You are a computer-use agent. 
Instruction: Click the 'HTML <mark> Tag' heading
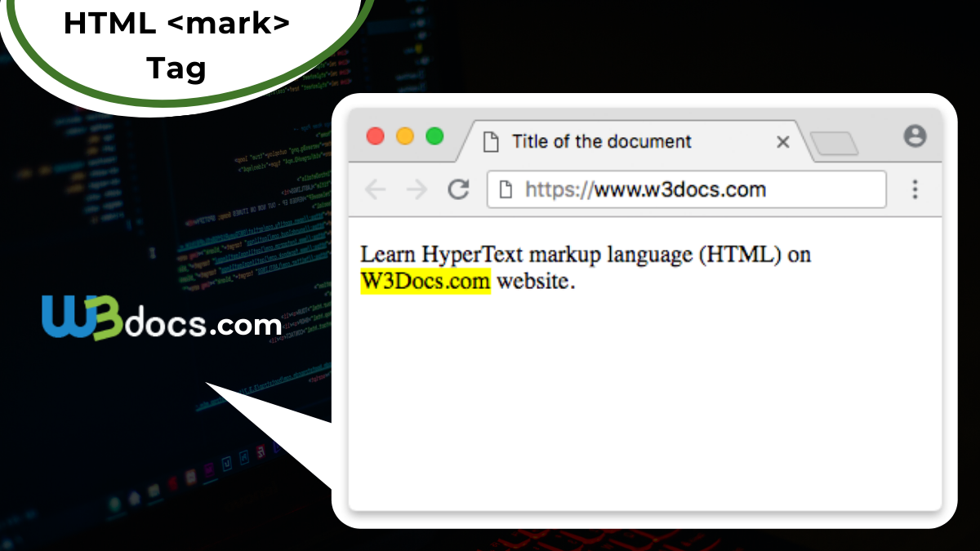[176, 46]
